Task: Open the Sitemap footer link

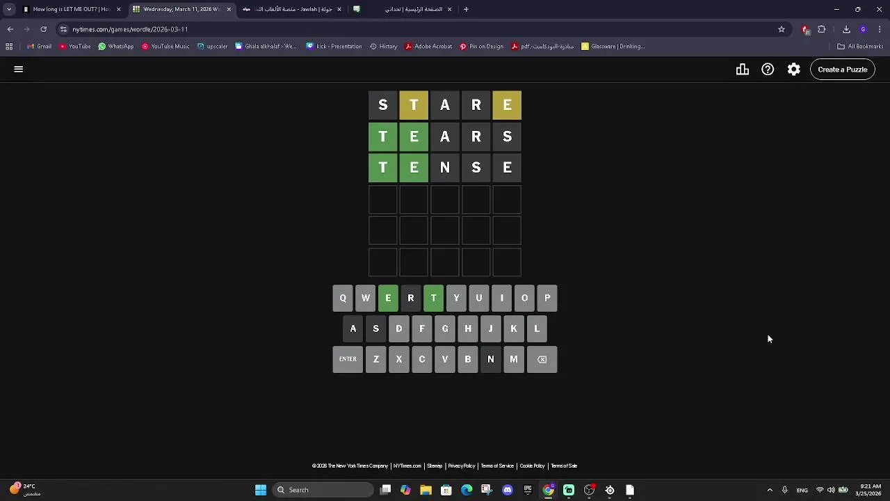Action: point(435,466)
